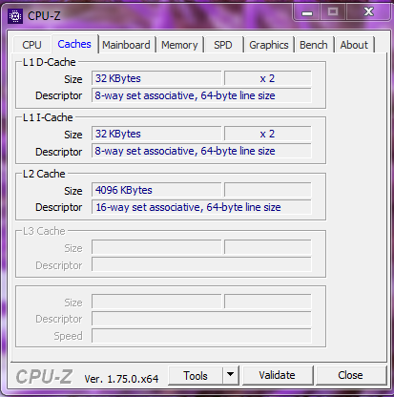This screenshot has width=394, height=397.
Task: Click the Close button at bottom
Action: click(350, 375)
